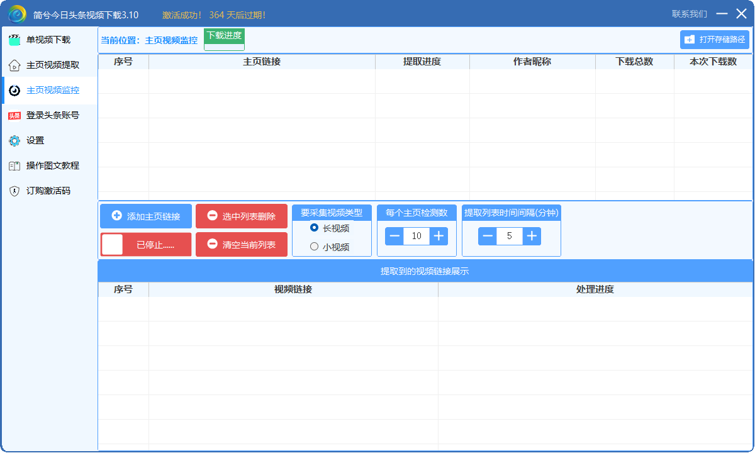Click the book icon for 操作图文教程
This screenshot has height=453, width=755.
14,166
